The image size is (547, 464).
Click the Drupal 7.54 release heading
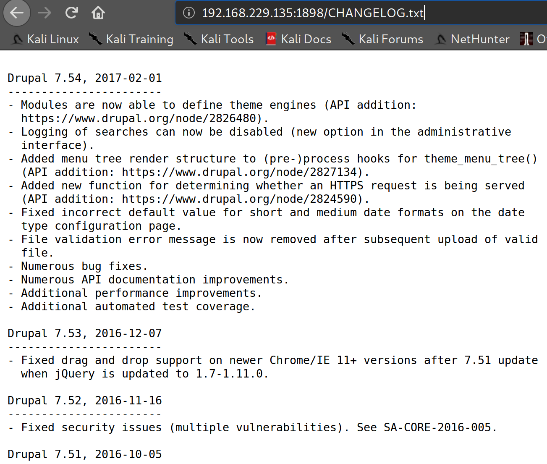[x=84, y=78]
